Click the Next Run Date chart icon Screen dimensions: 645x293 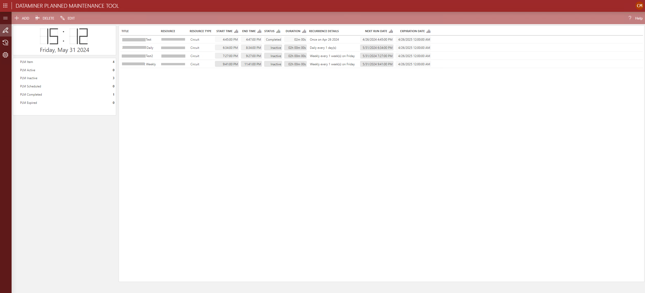[x=391, y=31]
